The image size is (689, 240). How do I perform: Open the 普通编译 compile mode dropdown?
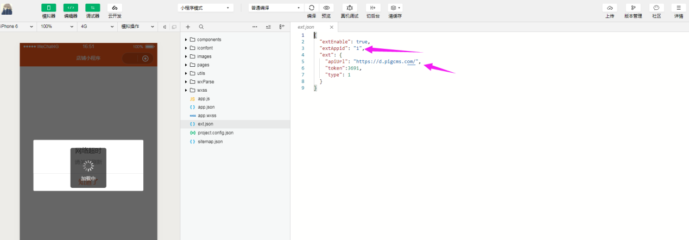tap(276, 8)
